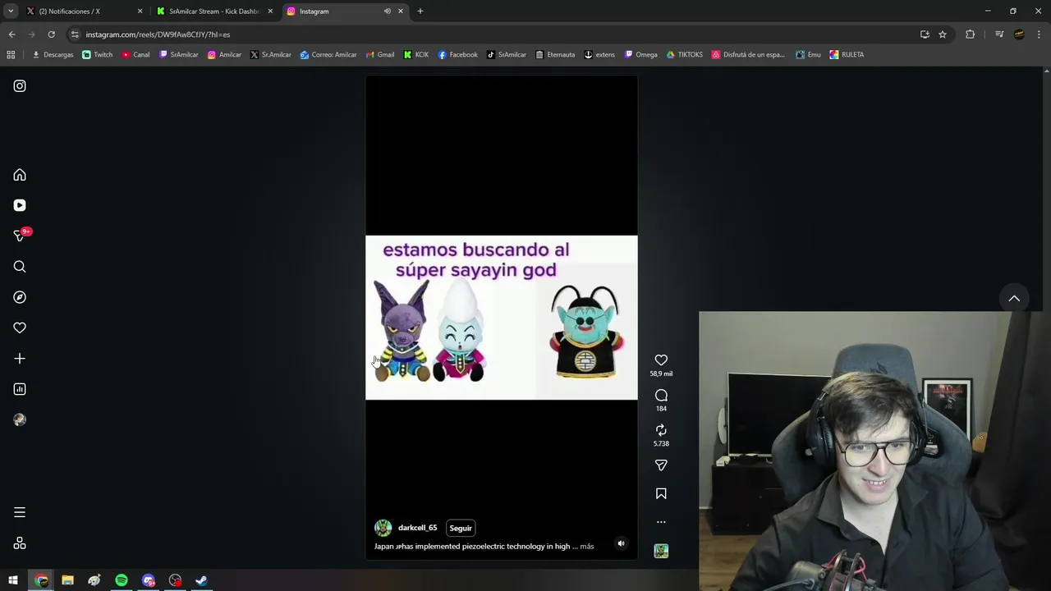Open Explore compass icon in sidebar
The height and width of the screenshot is (591, 1051).
pos(20,297)
